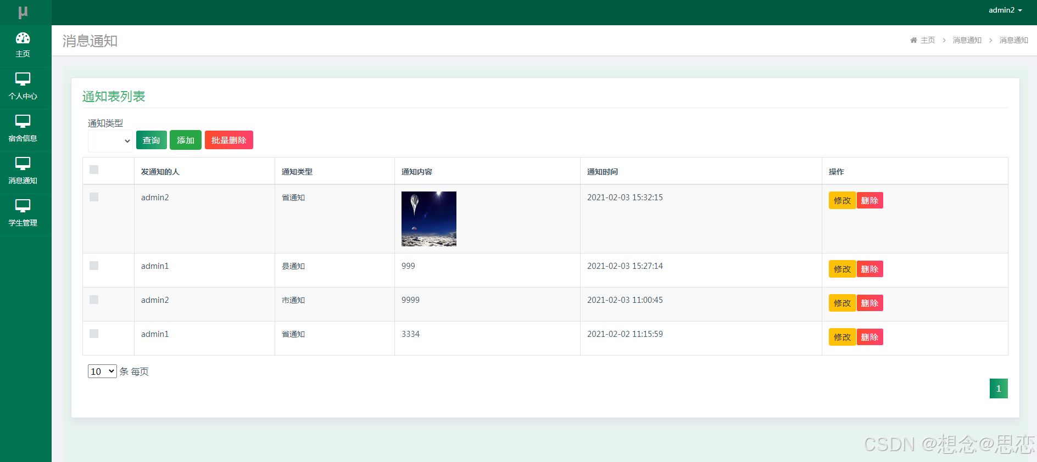Toggle the select-all checkbox in table header
This screenshot has width=1037, height=462.
(94, 170)
